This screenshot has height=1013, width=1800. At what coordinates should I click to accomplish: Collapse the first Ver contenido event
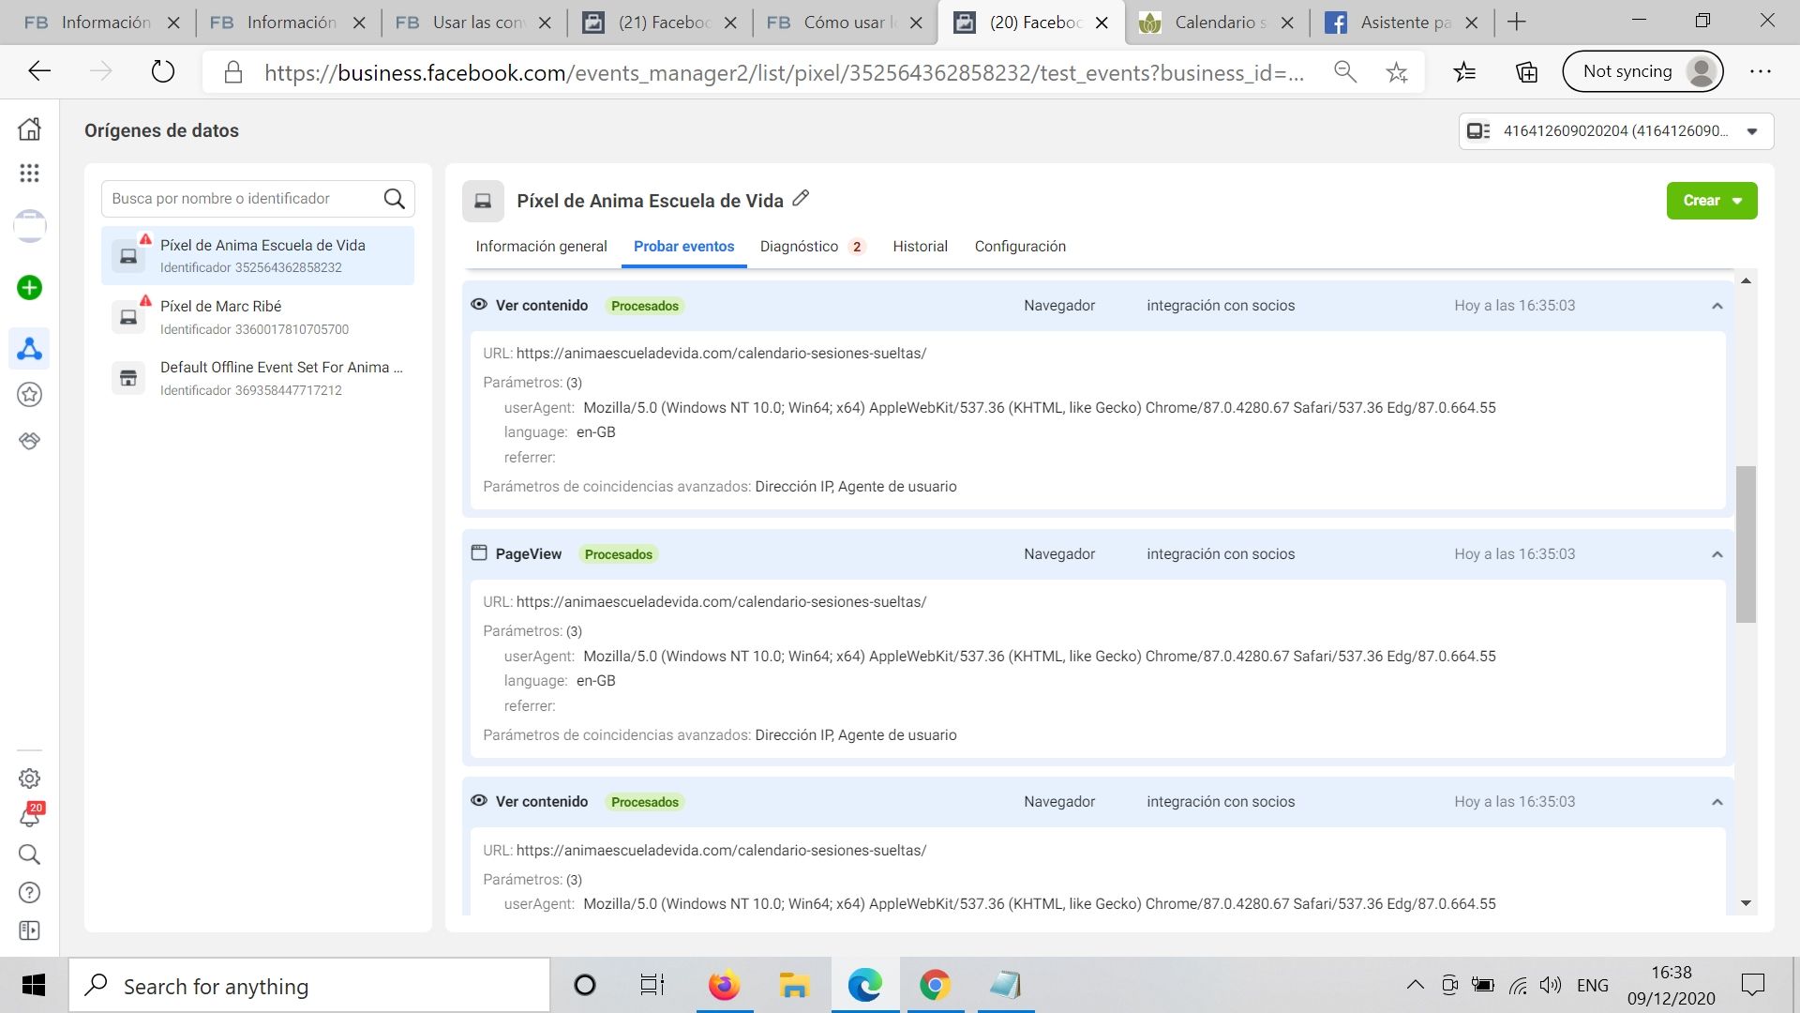coord(1717,306)
